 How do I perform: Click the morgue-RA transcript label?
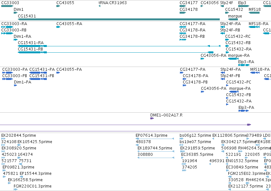click(239, 56)
